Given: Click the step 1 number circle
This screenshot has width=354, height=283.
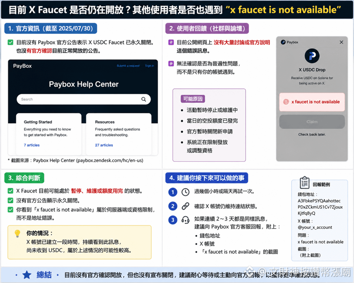Looking at the screenshot, I should pos(173,192).
